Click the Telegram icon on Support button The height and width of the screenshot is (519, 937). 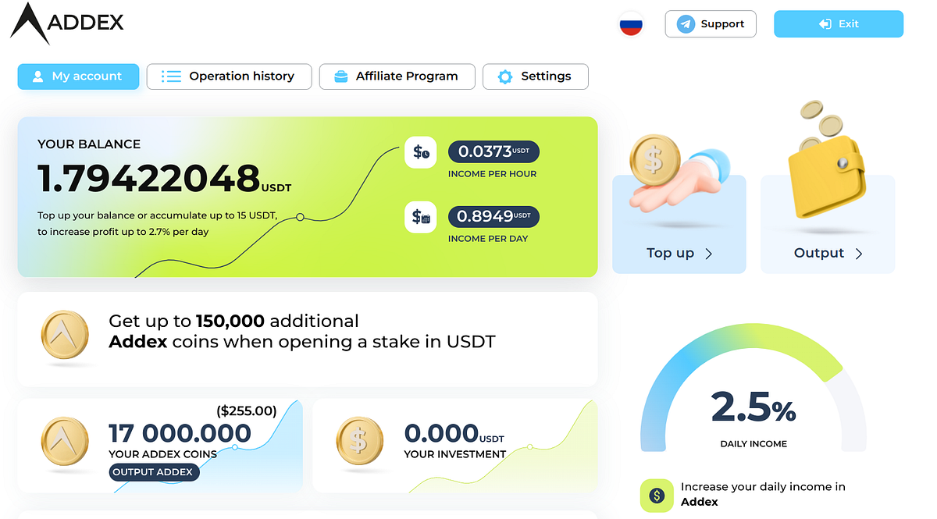coord(686,23)
